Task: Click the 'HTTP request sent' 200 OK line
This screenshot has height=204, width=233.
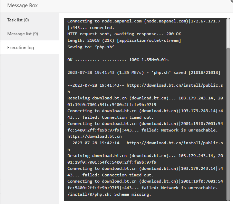Action: [x=124, y=34]
